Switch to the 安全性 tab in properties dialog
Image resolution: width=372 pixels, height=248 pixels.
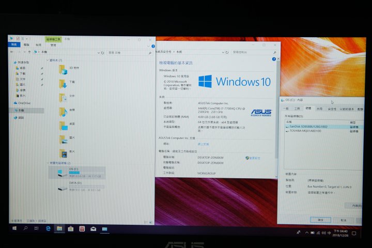click(332, 109)
